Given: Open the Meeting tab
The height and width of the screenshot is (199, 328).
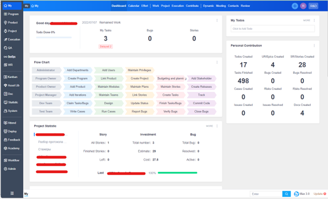Looking at the screenshot, I should (221, 6).
